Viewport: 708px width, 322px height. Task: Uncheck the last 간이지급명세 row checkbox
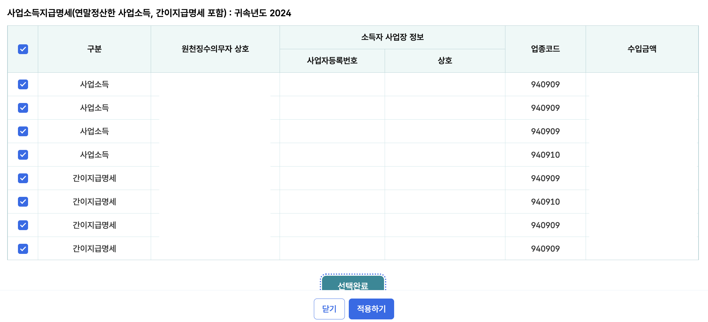22,249
